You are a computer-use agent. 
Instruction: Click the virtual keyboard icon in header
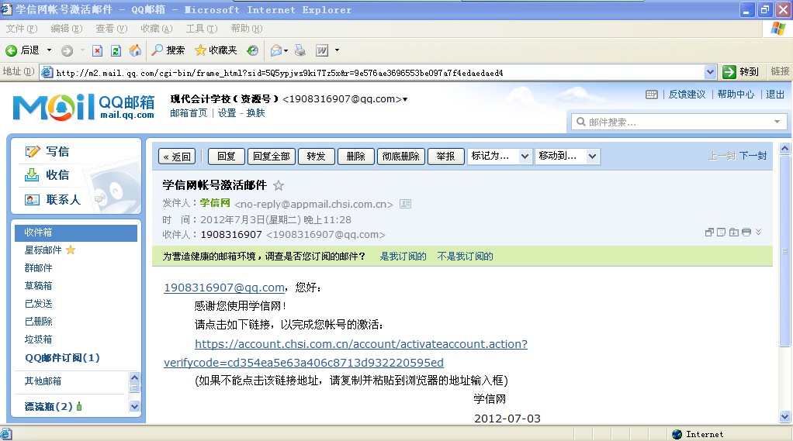pos(652,95)
